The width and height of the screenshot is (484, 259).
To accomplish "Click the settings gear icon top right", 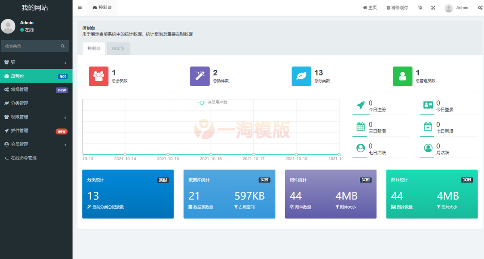I will [x=481, y=7].
